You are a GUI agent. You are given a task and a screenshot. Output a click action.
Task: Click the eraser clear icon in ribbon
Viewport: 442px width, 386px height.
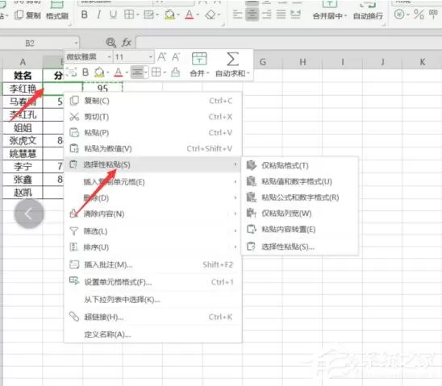[x=211, y=15]
